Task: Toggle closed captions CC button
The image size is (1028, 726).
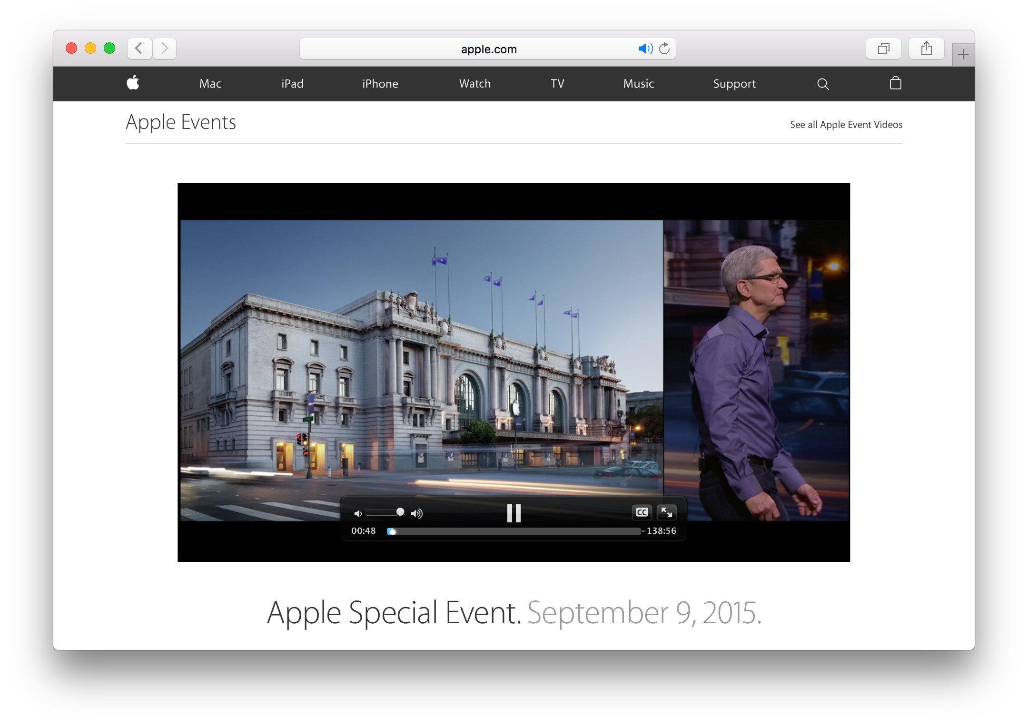Action: click(x=642, y=512)
